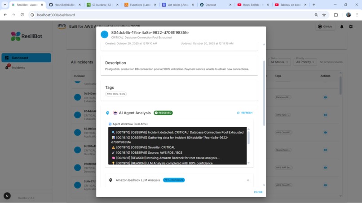Open the browser extensions puzzle icon

pos(336,15)
